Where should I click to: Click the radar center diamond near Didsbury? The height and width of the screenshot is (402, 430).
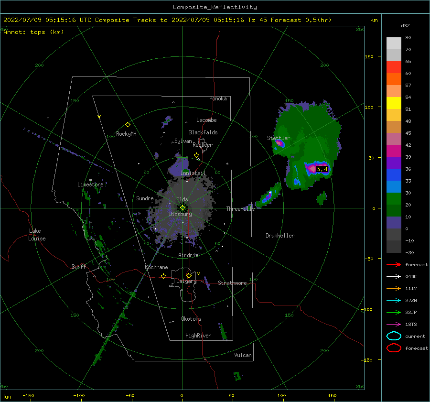(x=183, y=208)
